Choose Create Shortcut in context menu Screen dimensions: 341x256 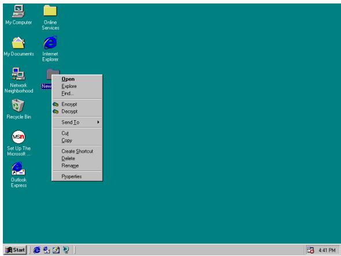[77, 151]
